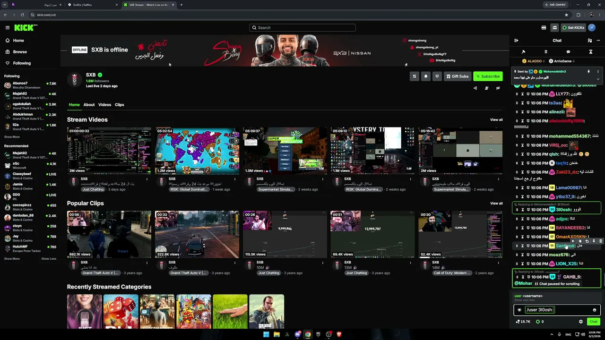Open the 01:00:00:32 Just Chatting stream video

pyautogui.click(x=109, y=151)
